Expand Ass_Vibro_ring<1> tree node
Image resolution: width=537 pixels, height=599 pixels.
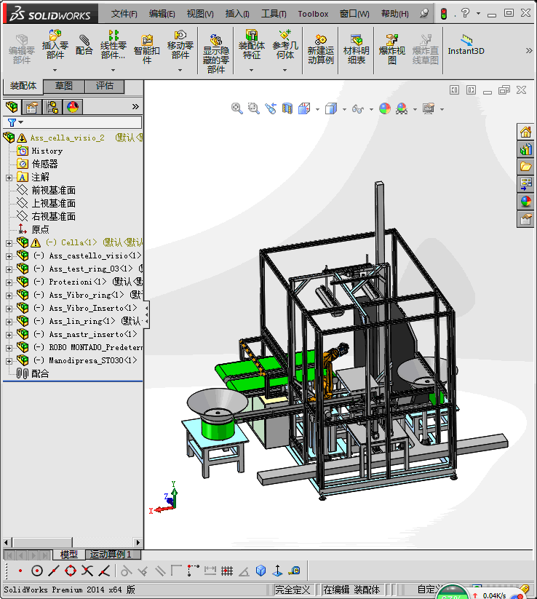[x=9, y=295]
